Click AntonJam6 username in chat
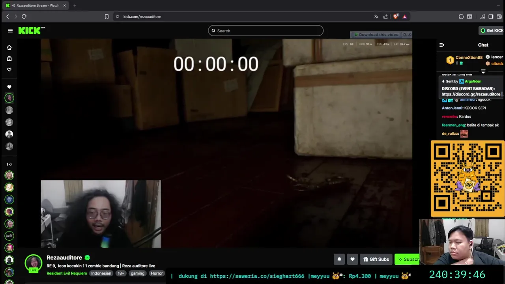The height and width of the screenshot is (284, 505). click(452, 108)
